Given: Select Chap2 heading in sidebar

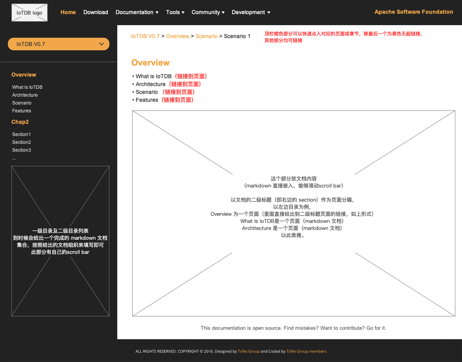Looking at the screenshot, I should (20, 122).
